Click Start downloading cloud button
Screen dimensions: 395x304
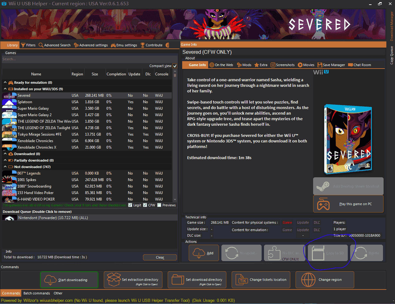click(x=69, y=280)
